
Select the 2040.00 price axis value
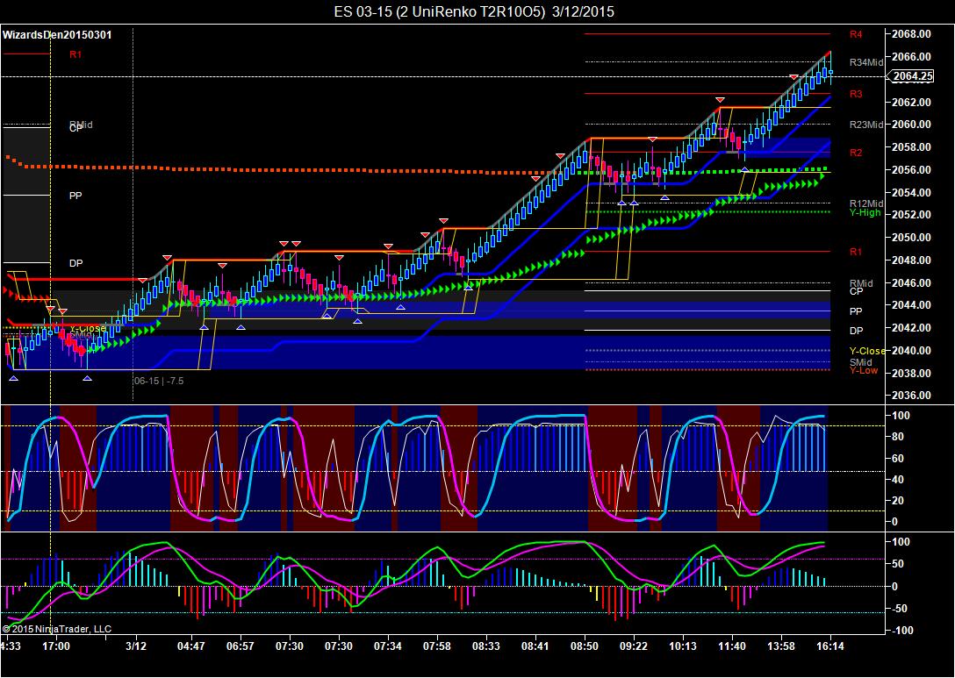[911, 351]
